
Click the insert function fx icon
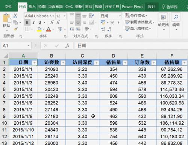click(67, 46)
